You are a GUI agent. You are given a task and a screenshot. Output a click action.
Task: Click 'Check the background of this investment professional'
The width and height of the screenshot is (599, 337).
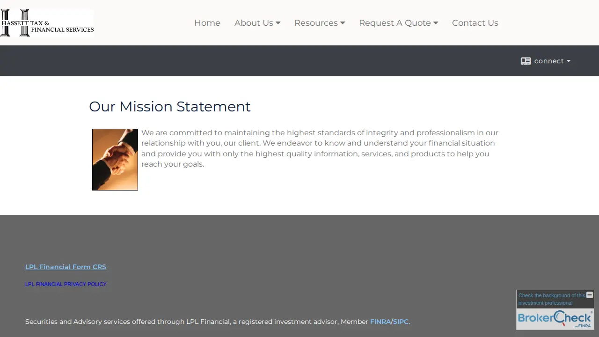(x=551, y=299)
